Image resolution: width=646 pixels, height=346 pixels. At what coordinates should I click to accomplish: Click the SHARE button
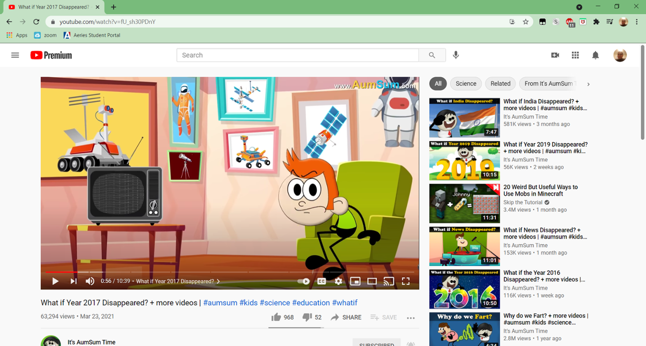(346, 317)
